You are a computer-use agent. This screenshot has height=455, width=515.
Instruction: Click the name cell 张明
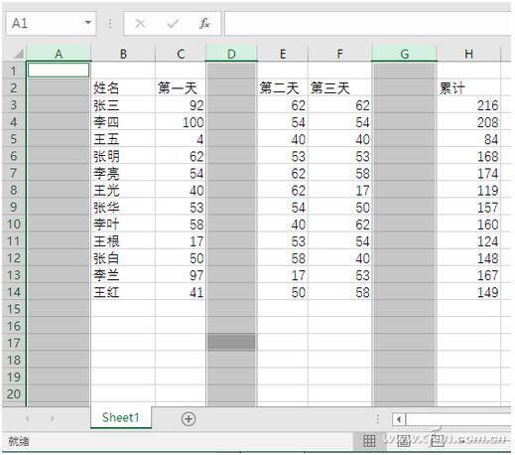[x=123, y=156]
